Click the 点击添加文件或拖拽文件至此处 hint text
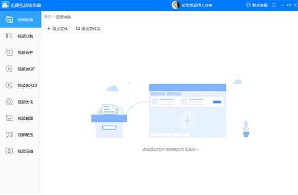298x195 pixels. [x=170, y=149]
